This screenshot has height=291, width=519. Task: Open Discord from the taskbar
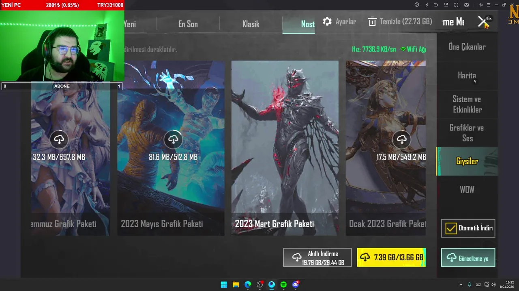296,285
